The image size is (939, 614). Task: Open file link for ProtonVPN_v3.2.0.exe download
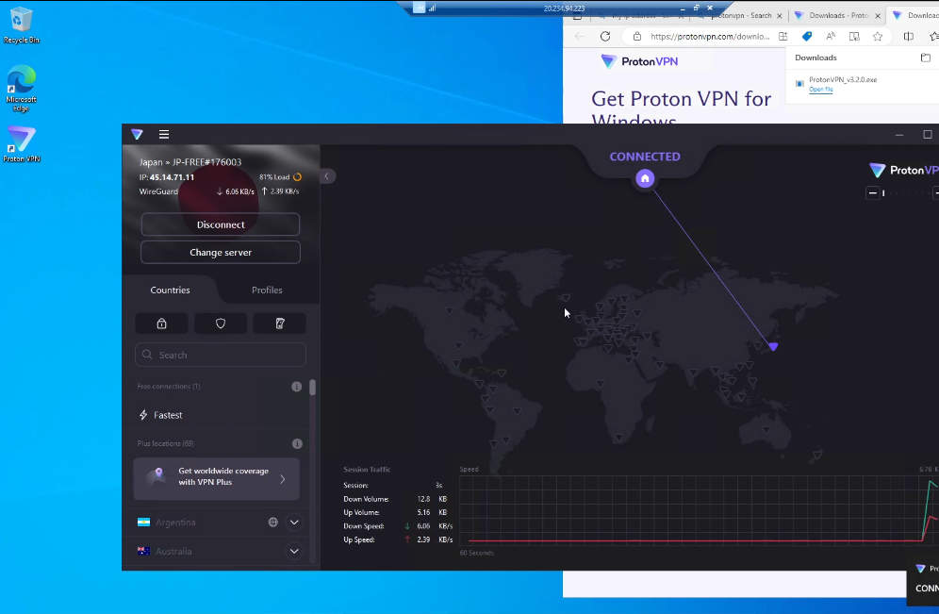[x=820, y=89]
